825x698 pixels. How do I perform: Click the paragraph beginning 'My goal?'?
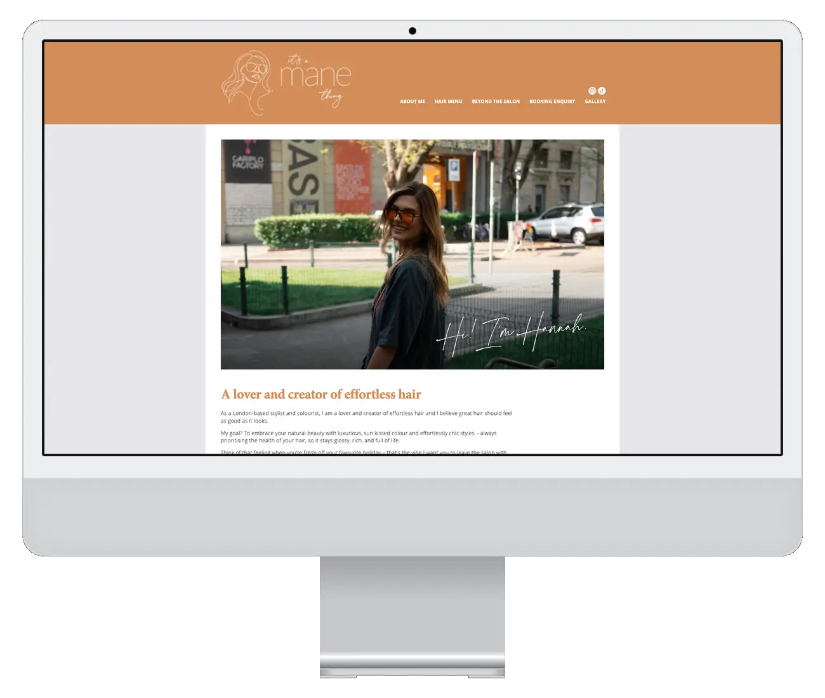click(x=359, y=437)
